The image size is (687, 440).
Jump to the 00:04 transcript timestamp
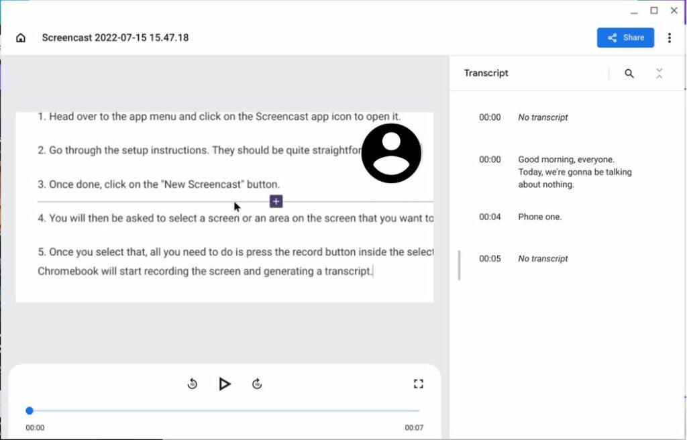[489, 217]
